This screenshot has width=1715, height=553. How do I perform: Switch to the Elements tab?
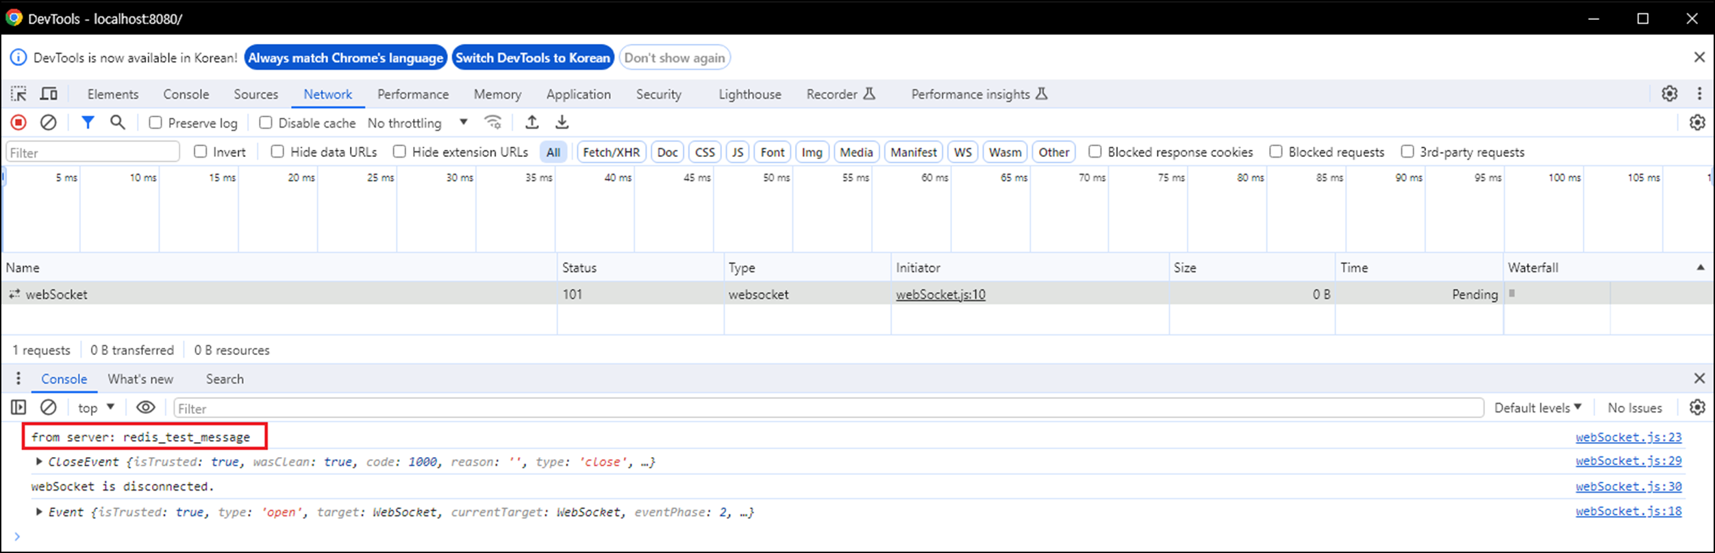click(x=113, y=94)
